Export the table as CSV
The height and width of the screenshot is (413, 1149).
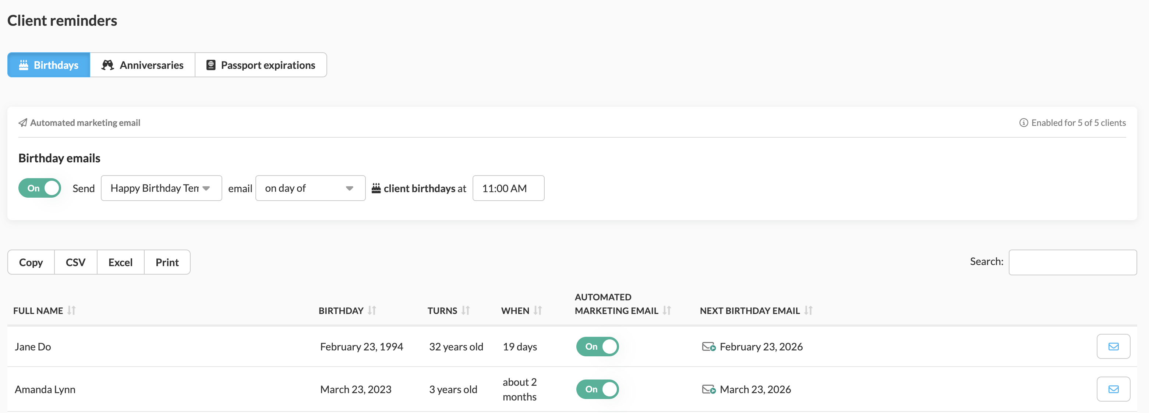tap(75, 262)
